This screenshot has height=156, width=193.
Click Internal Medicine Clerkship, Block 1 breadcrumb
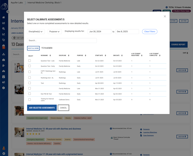pos(44,3)
